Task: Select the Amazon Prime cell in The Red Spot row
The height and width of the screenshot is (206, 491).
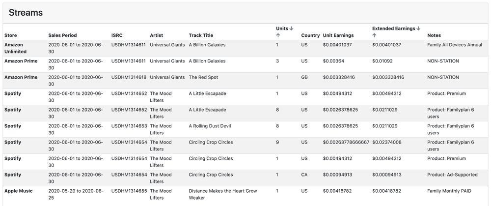Action: (x=21, y=78)
